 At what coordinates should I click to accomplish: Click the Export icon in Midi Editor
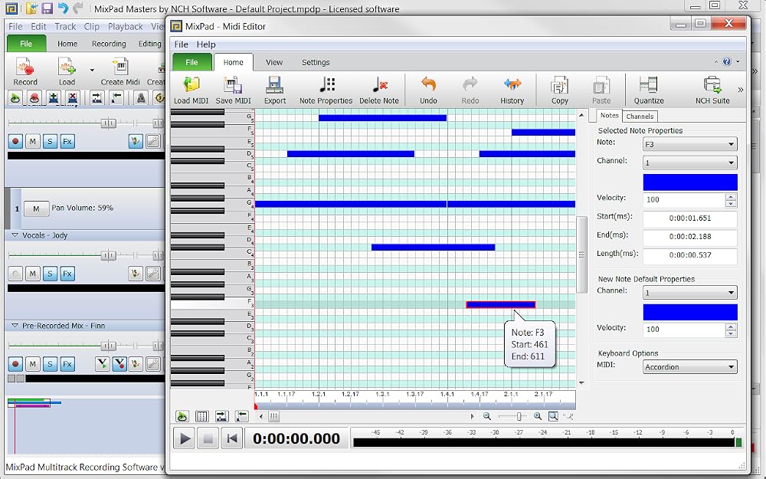tap(275, 90)
